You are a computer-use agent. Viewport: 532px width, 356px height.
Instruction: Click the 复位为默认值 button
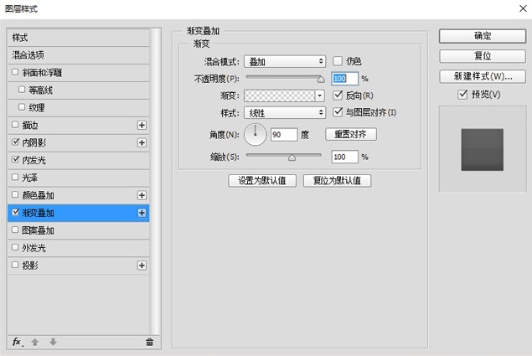[x=337, y=181]
